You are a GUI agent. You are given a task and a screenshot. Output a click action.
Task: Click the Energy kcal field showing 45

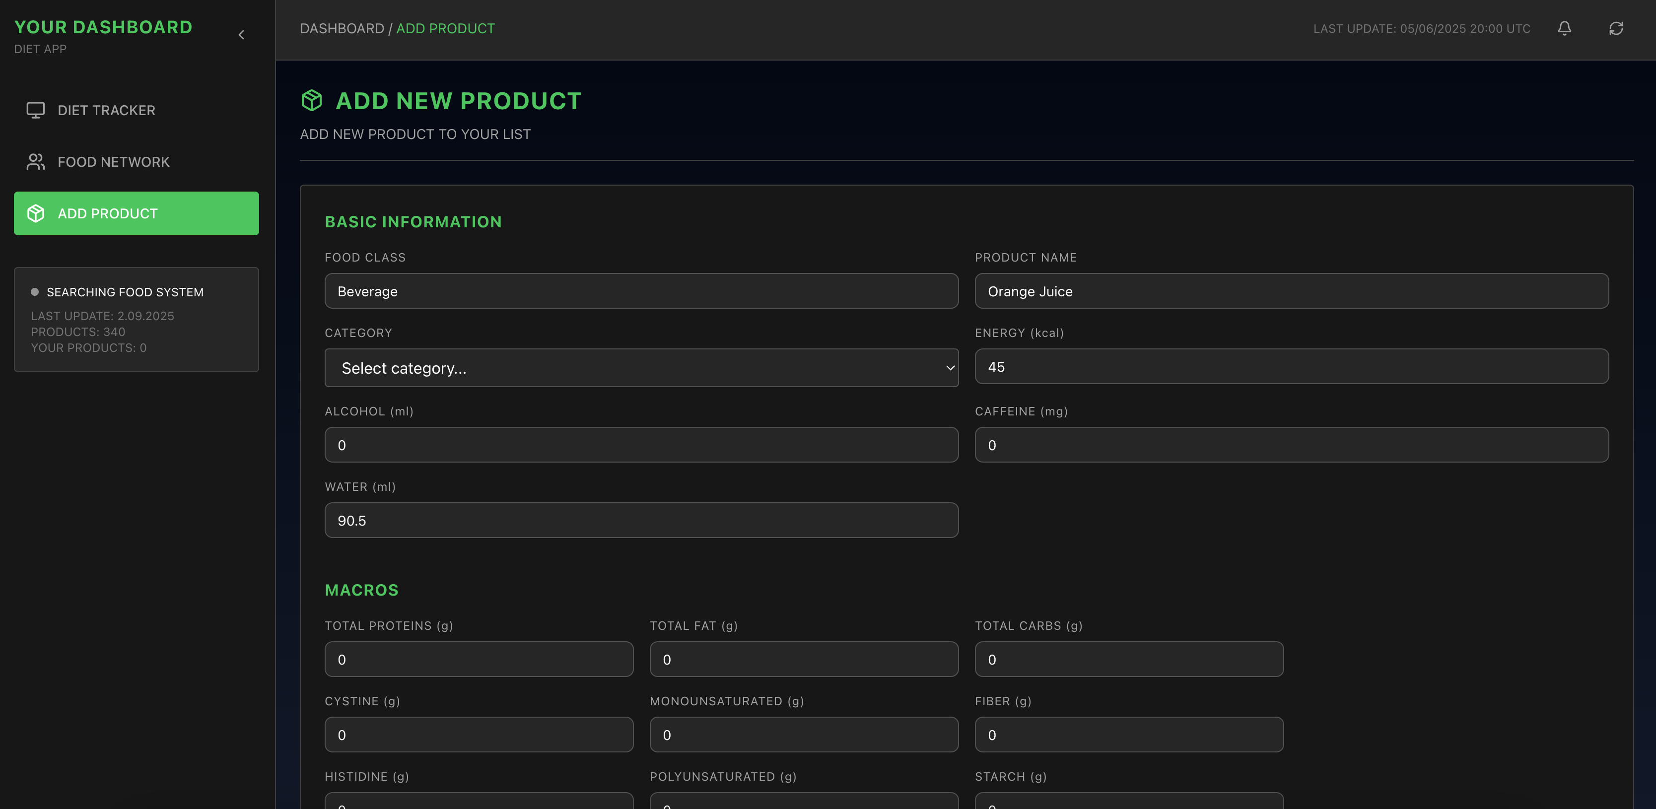[1291, 366]
